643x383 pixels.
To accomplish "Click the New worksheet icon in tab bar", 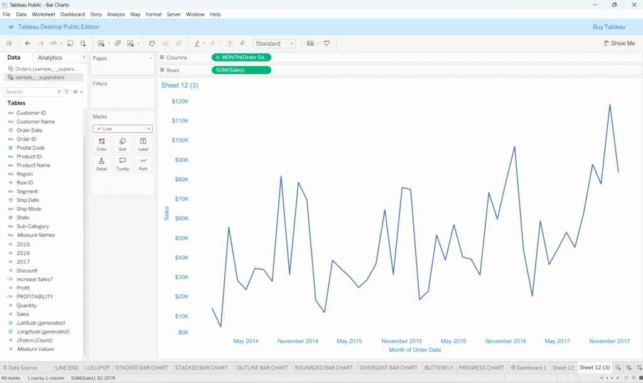I will [618, 368].
